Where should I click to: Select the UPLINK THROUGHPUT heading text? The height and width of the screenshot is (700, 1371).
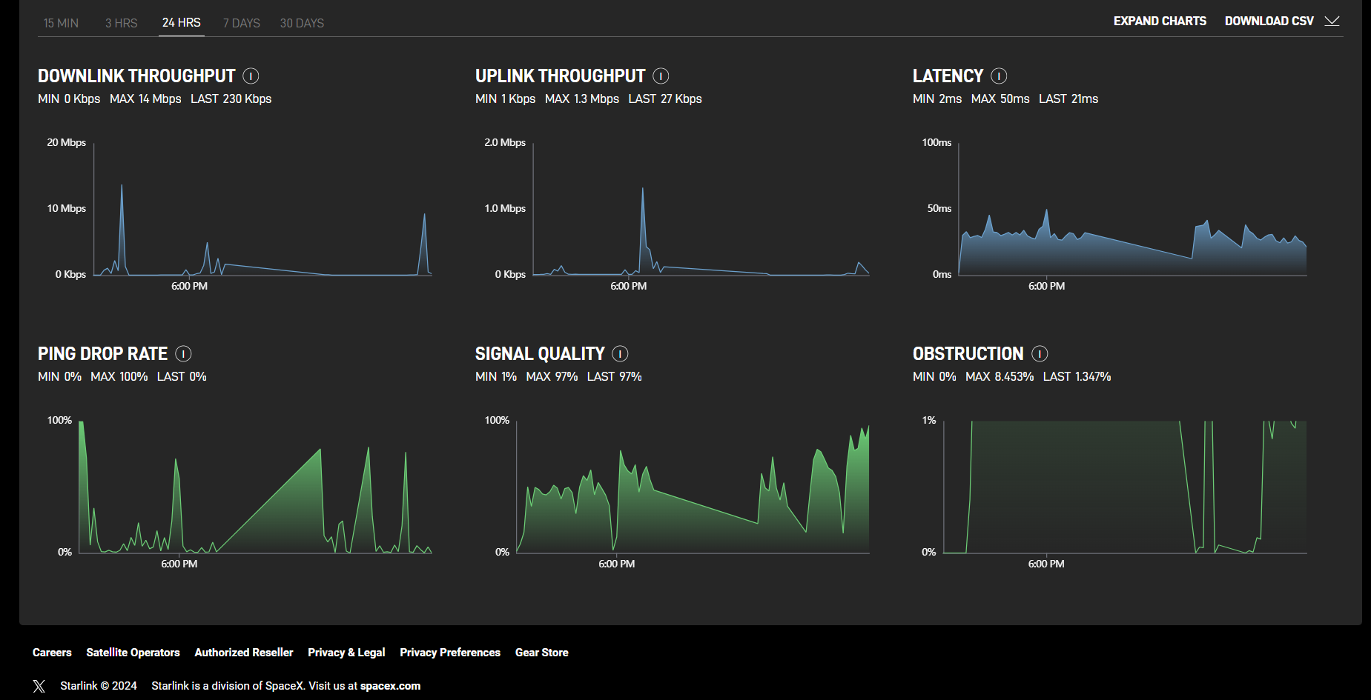[x=560, y=76]
